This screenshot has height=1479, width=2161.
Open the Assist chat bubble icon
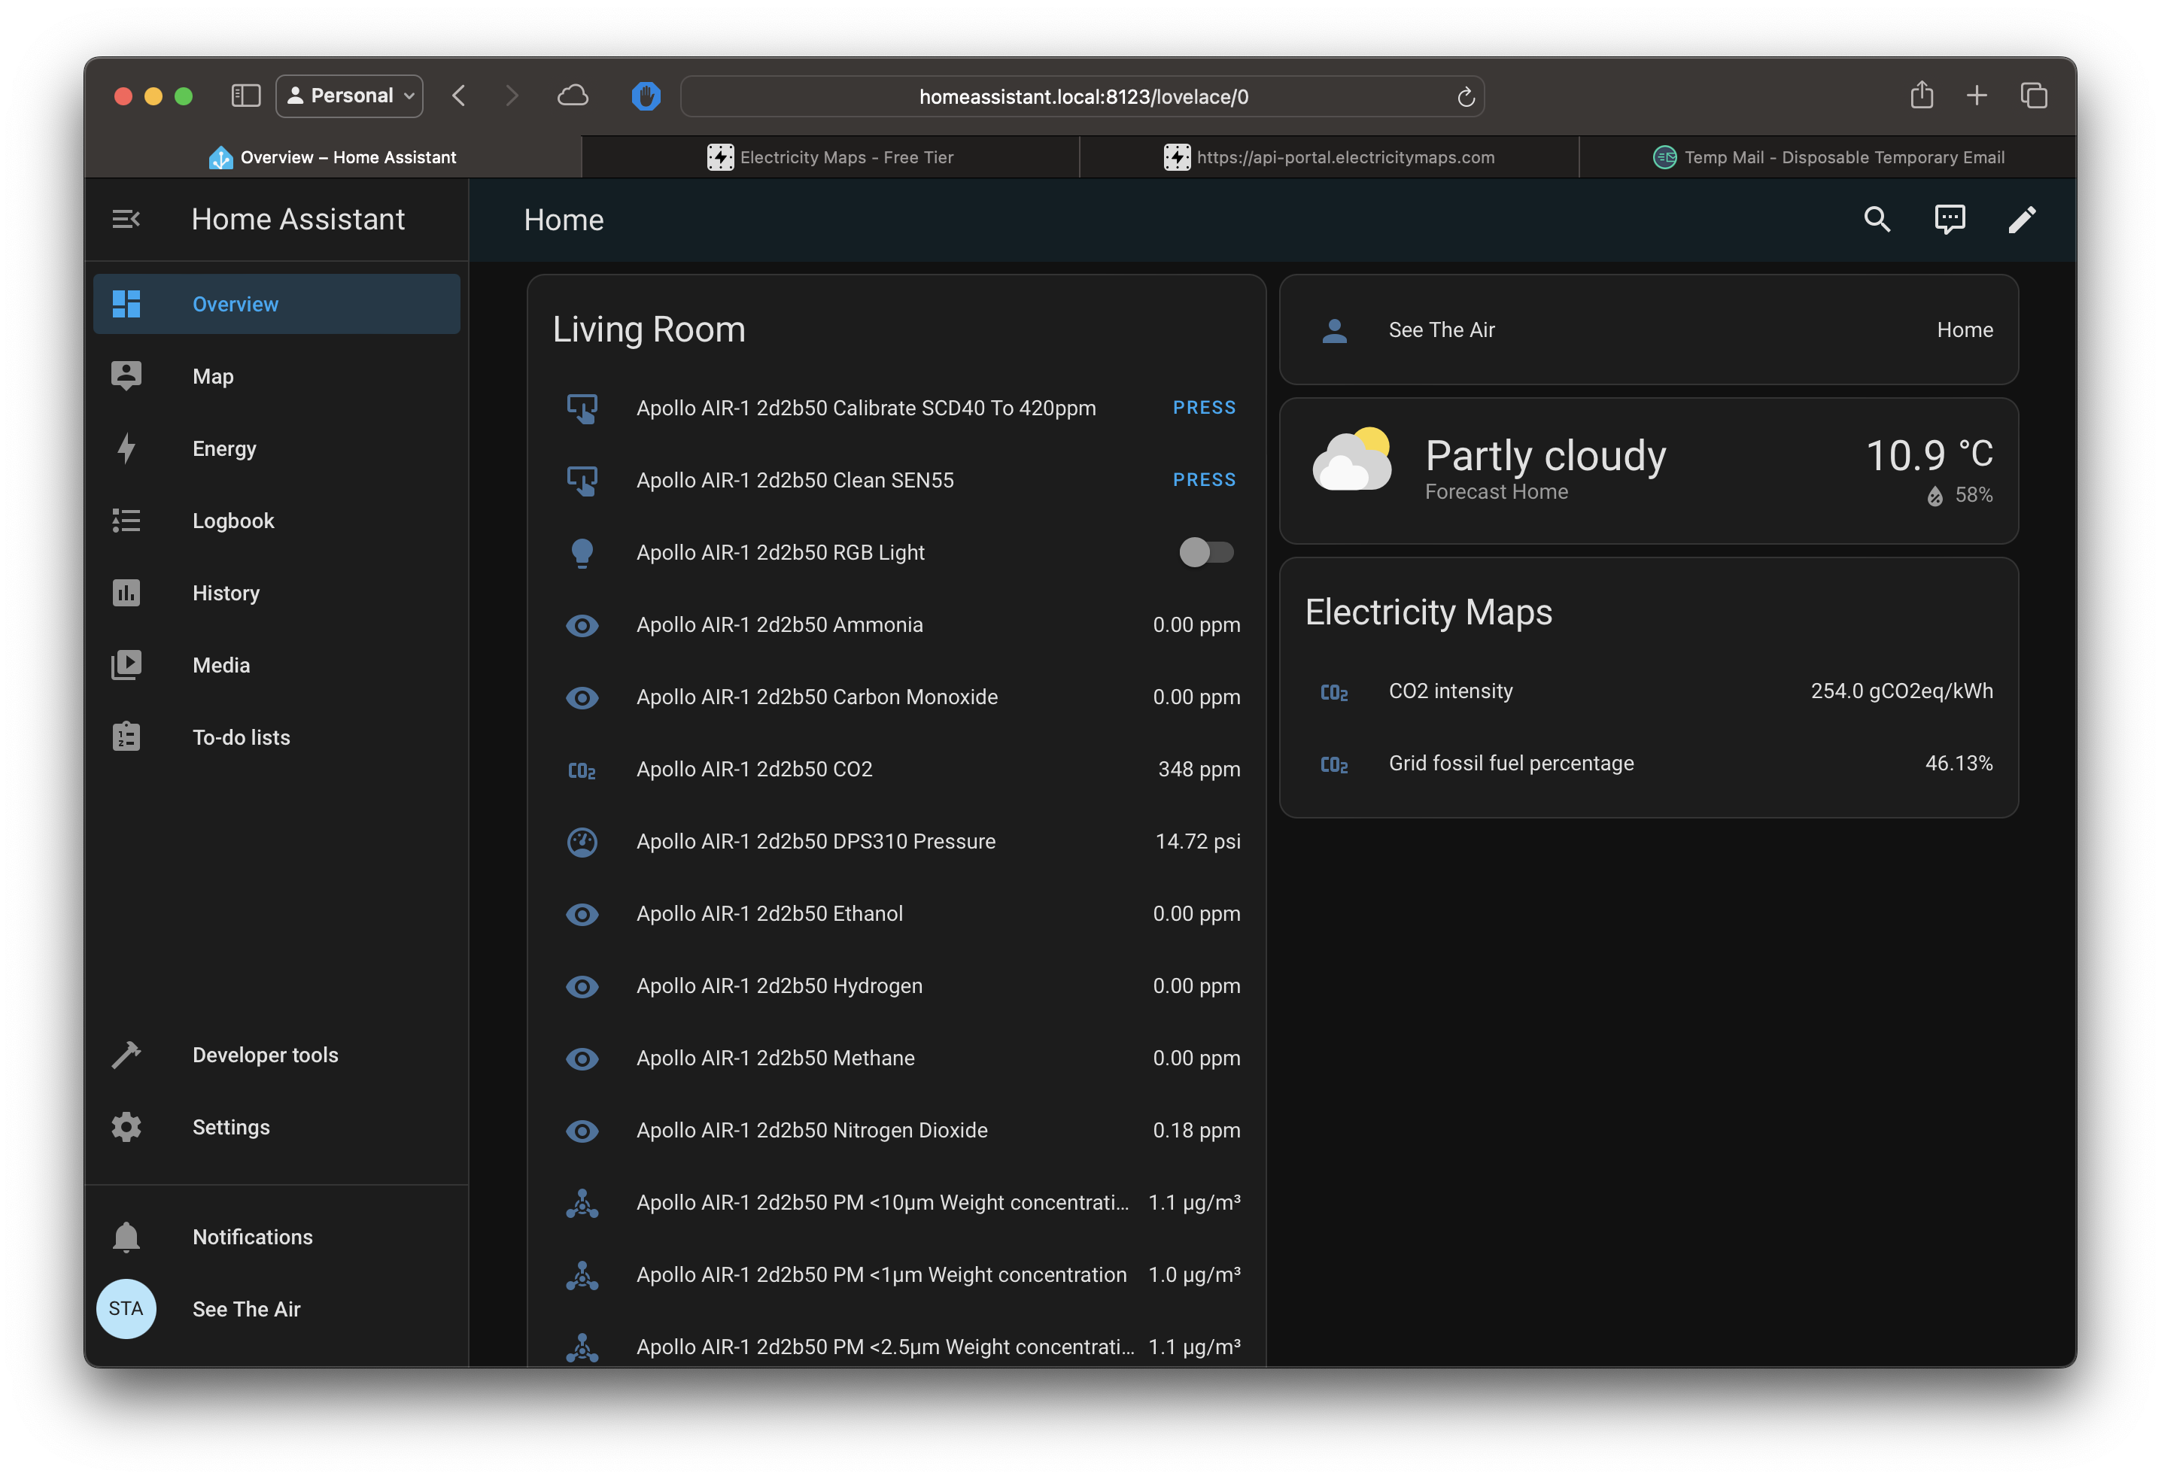coord(1949,220)
